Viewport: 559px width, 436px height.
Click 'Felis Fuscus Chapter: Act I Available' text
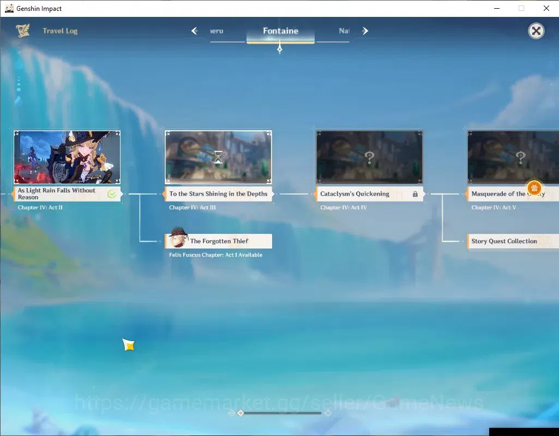(x=215, y=255)
